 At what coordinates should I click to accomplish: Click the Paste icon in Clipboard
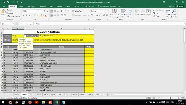(3, 12)
